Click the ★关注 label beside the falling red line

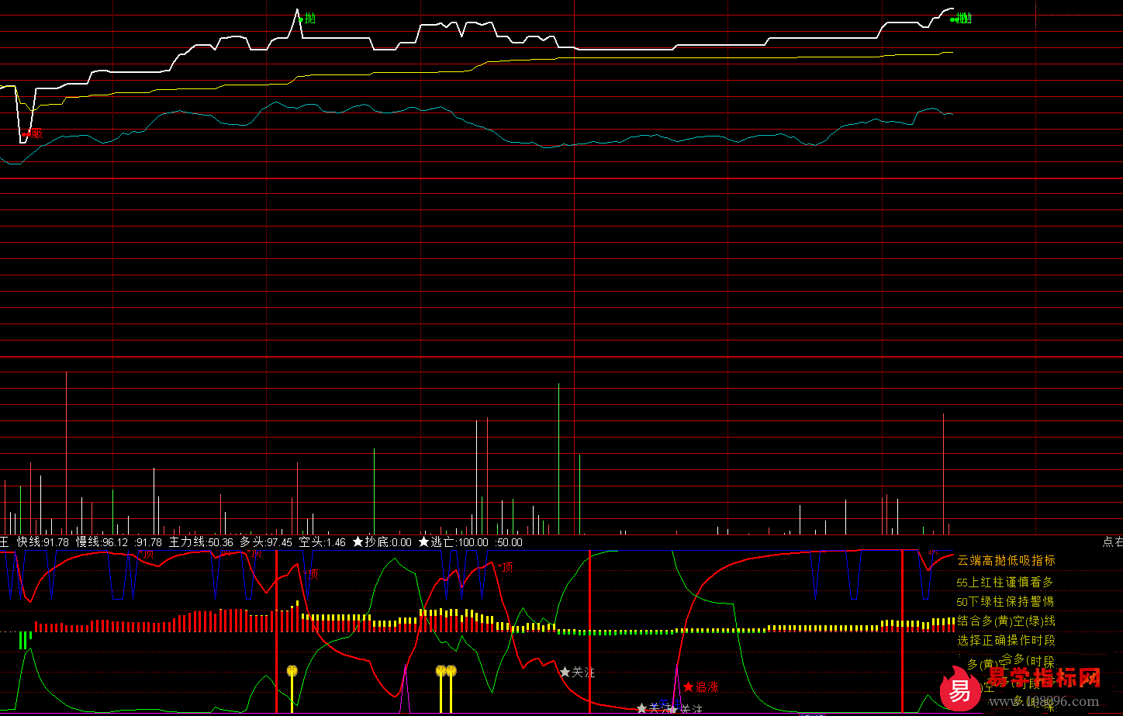[x=577, y=672]
